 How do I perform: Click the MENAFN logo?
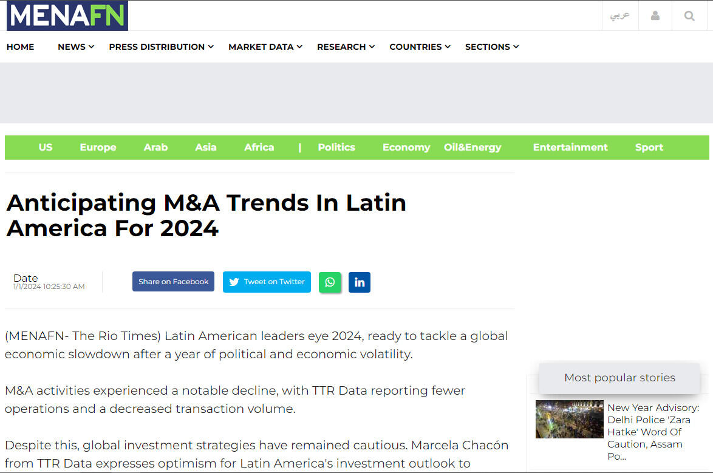click(67, 16)
